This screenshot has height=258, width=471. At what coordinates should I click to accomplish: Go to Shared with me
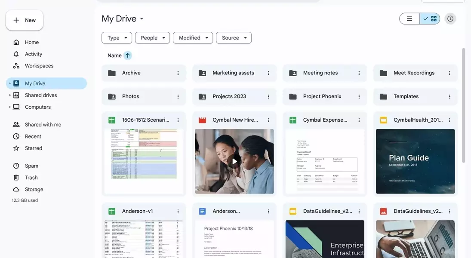(43, 125)
